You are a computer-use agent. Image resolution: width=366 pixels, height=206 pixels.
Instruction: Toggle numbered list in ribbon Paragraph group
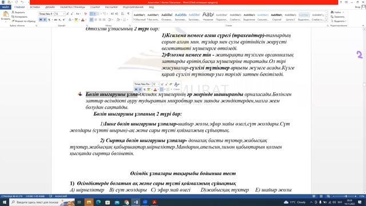[x=98, y=14]
